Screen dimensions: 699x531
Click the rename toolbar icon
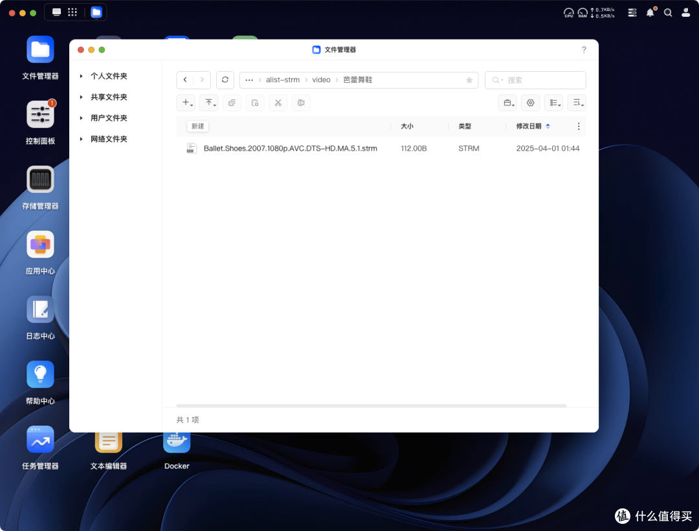[x=302, y=103]
